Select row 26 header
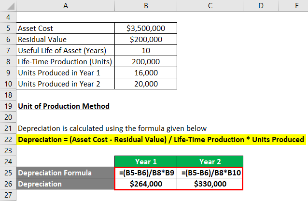308x201 pixels. pyautogui.click(x=8, y=184)
